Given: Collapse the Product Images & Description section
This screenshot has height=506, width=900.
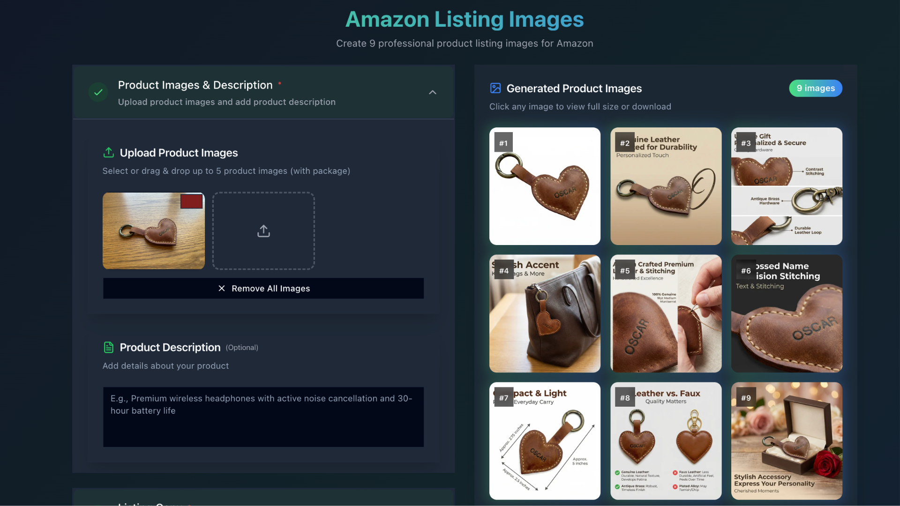Looking at the screenshot, I should pos(432,92).
